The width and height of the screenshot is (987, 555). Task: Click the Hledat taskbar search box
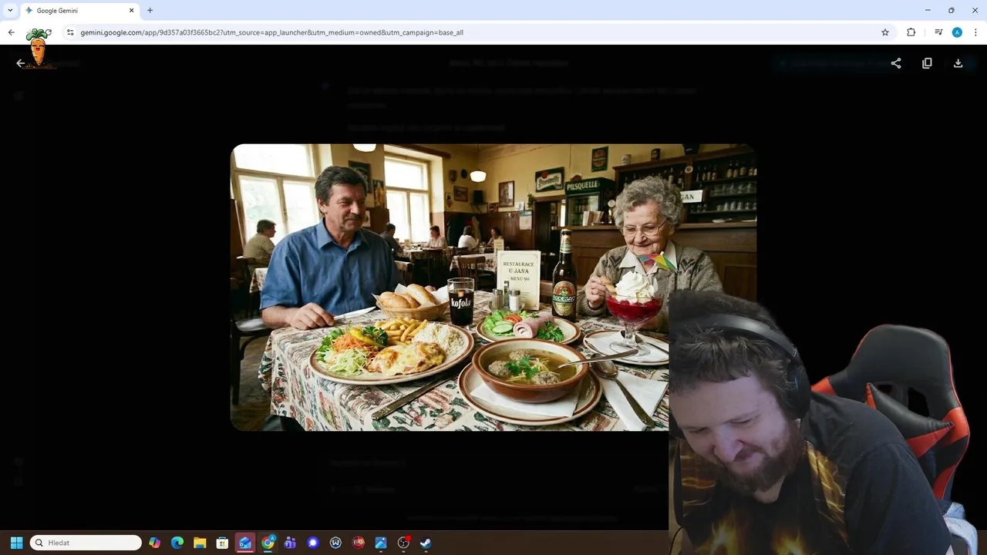[86, 543]
